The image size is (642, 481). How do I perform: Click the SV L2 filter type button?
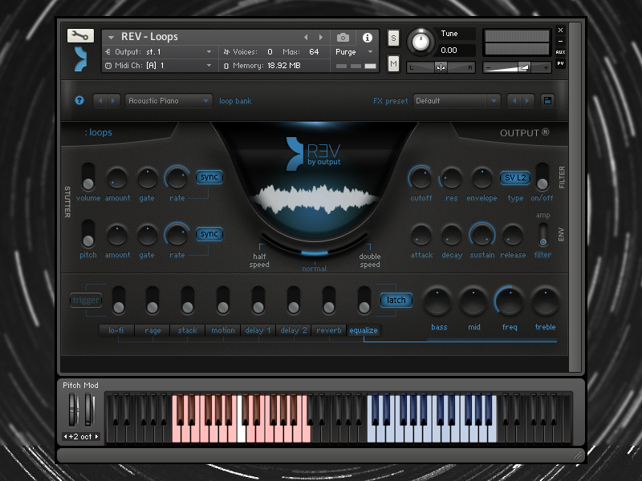(x=515, y=177)
